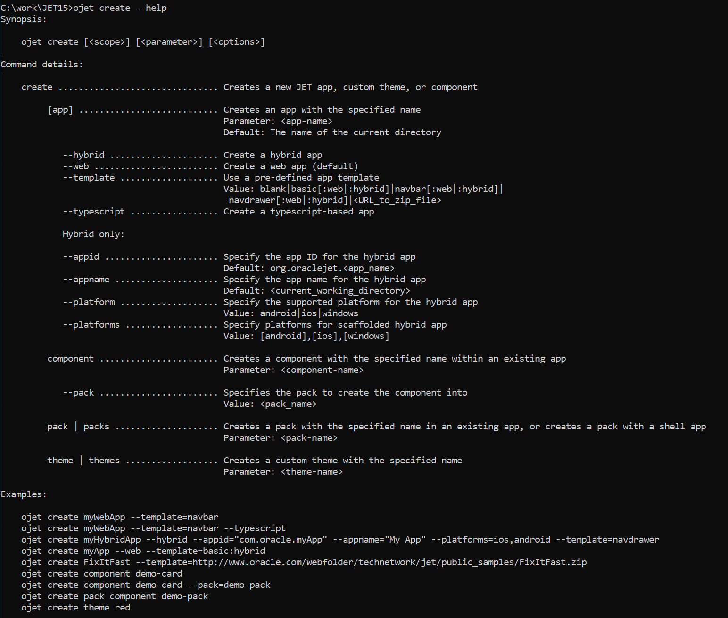Click the theme | themes command entry

point(83,460)
